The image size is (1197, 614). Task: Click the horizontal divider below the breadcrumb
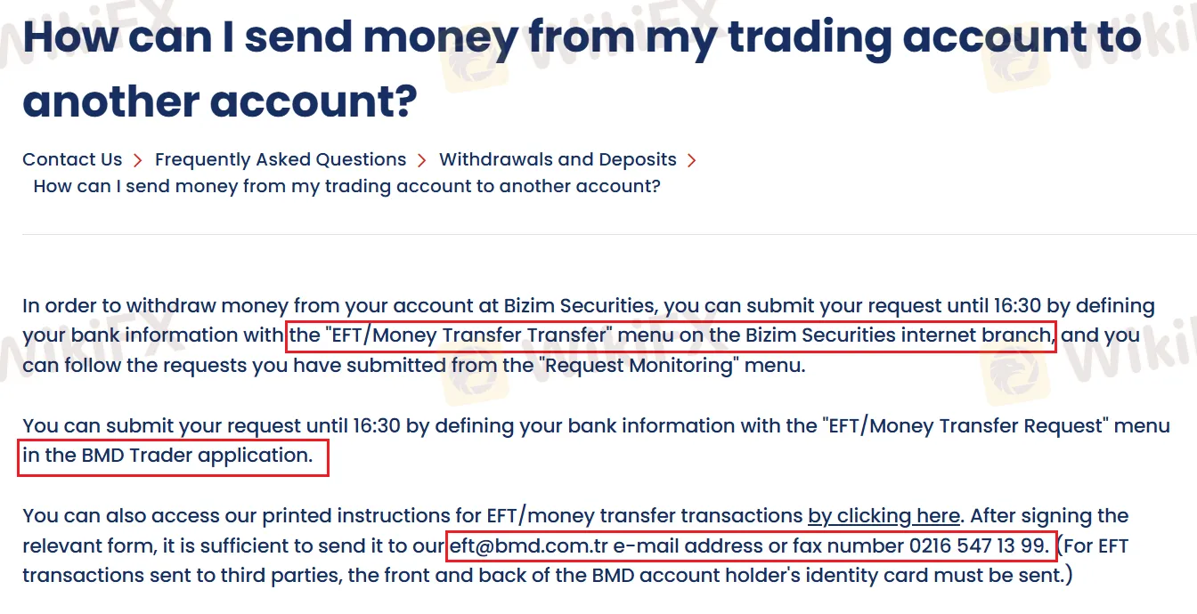click(598, 235)
